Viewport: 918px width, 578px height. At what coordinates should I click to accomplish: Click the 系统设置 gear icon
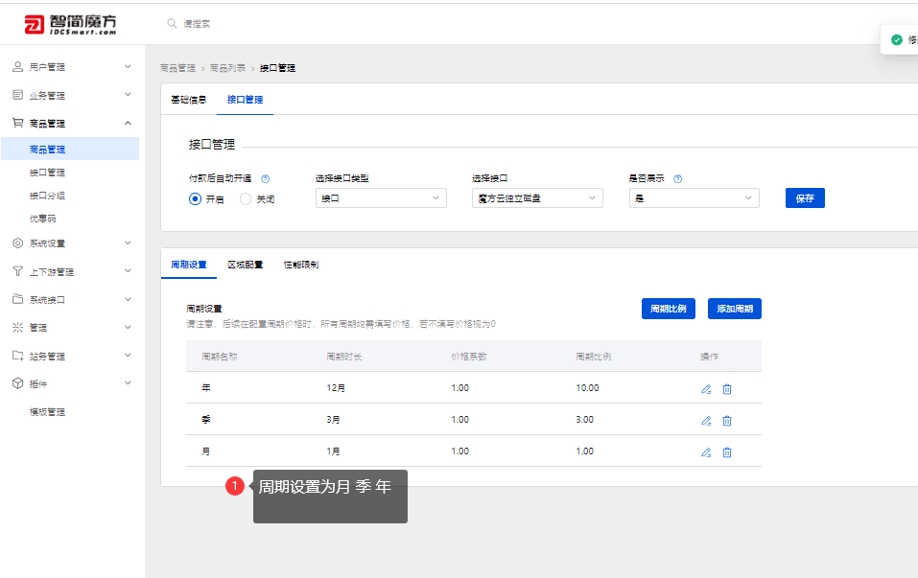pyautogui.click(x=17, y=243)
